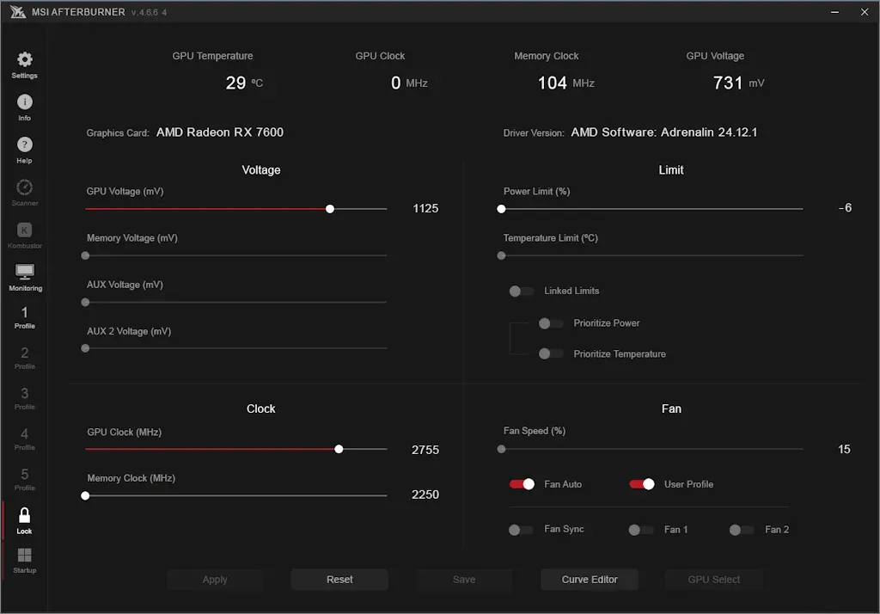
Task: Click the GPU Voltage value 1125
Action: (x=425, y=208)
